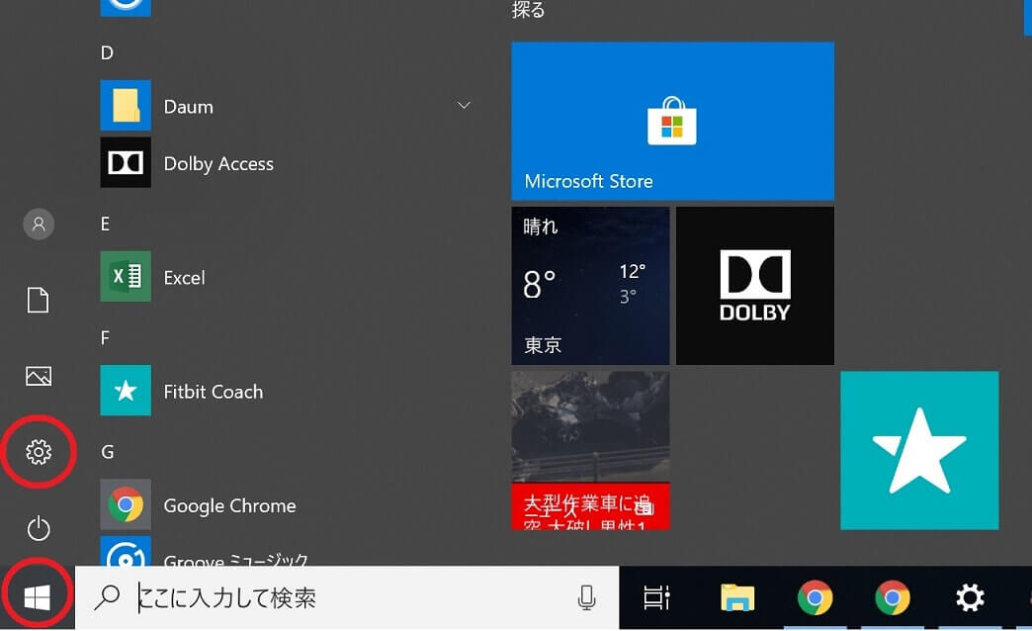Open Pictures from the Start sidebar
The width and height of the screenshot is (1032, 631).
pyautogui.click(x=39, y=376)
